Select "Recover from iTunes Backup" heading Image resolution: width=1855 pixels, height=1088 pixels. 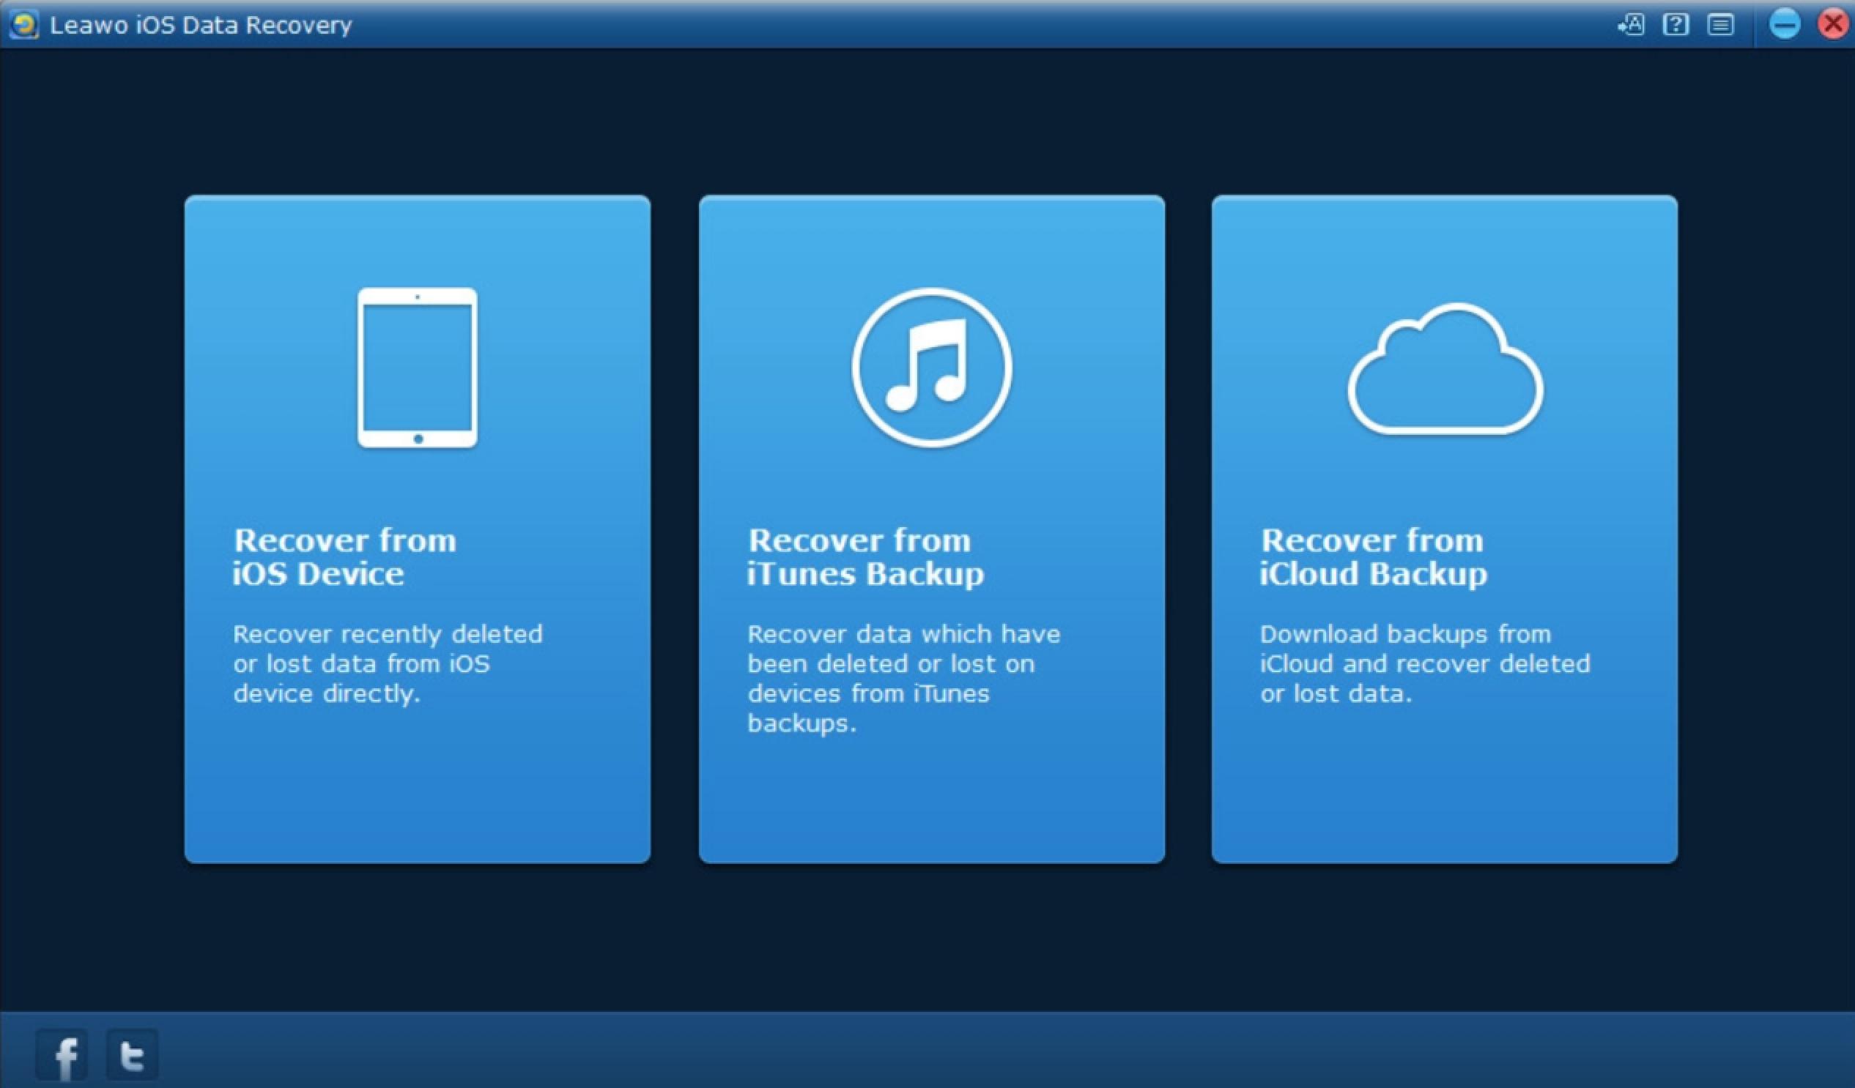pos(865,557)
